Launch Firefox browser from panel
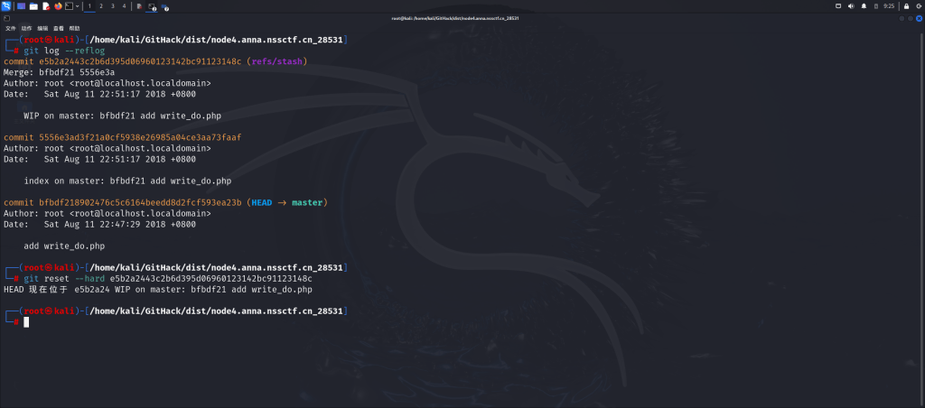This screenshot has width=925, height=408. point(58,6)
